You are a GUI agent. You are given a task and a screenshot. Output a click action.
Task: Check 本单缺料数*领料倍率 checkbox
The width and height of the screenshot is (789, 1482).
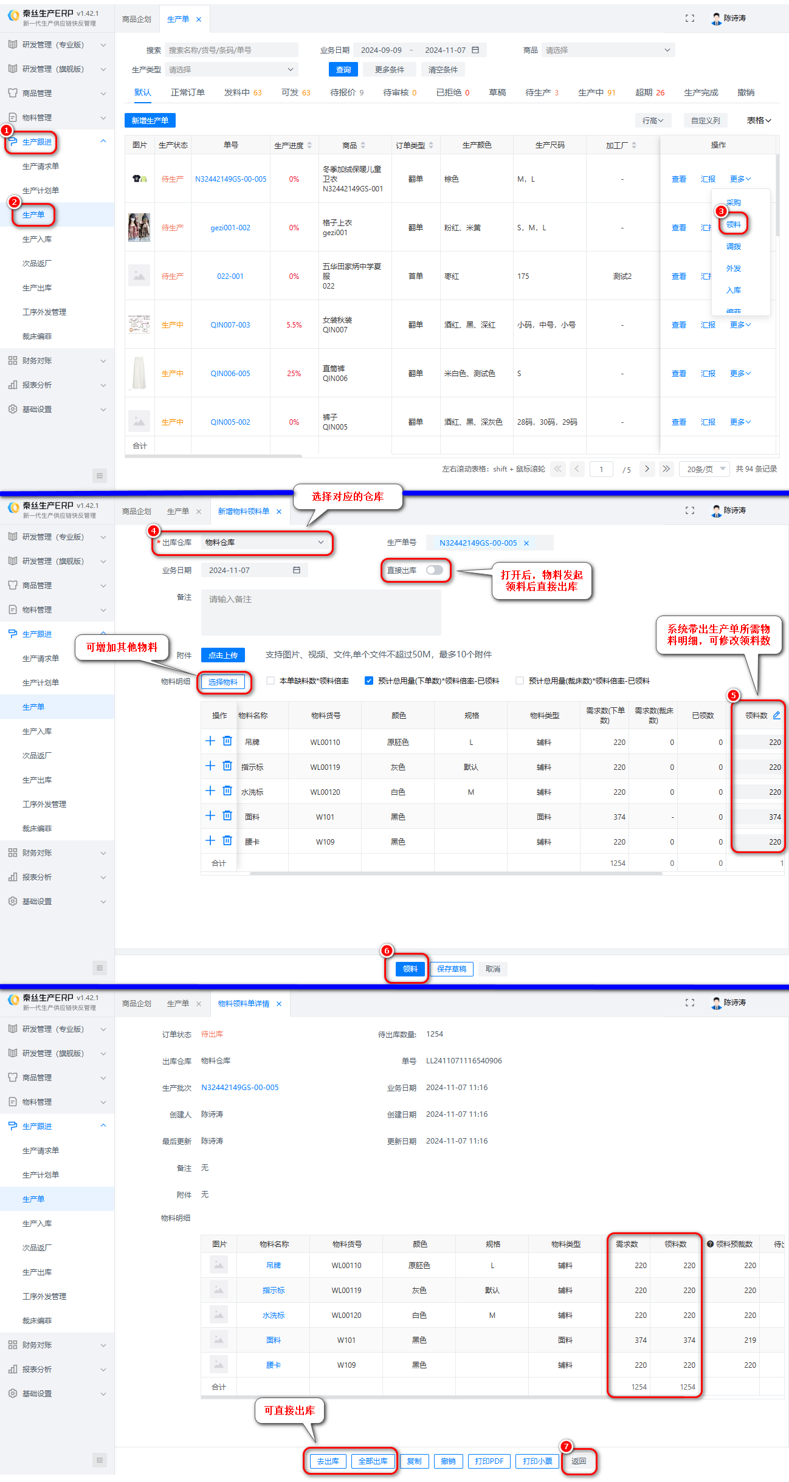point(270,681)
